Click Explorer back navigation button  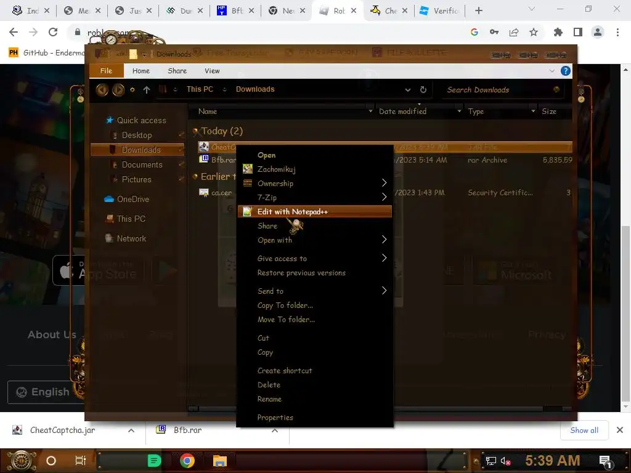point(102,89)
